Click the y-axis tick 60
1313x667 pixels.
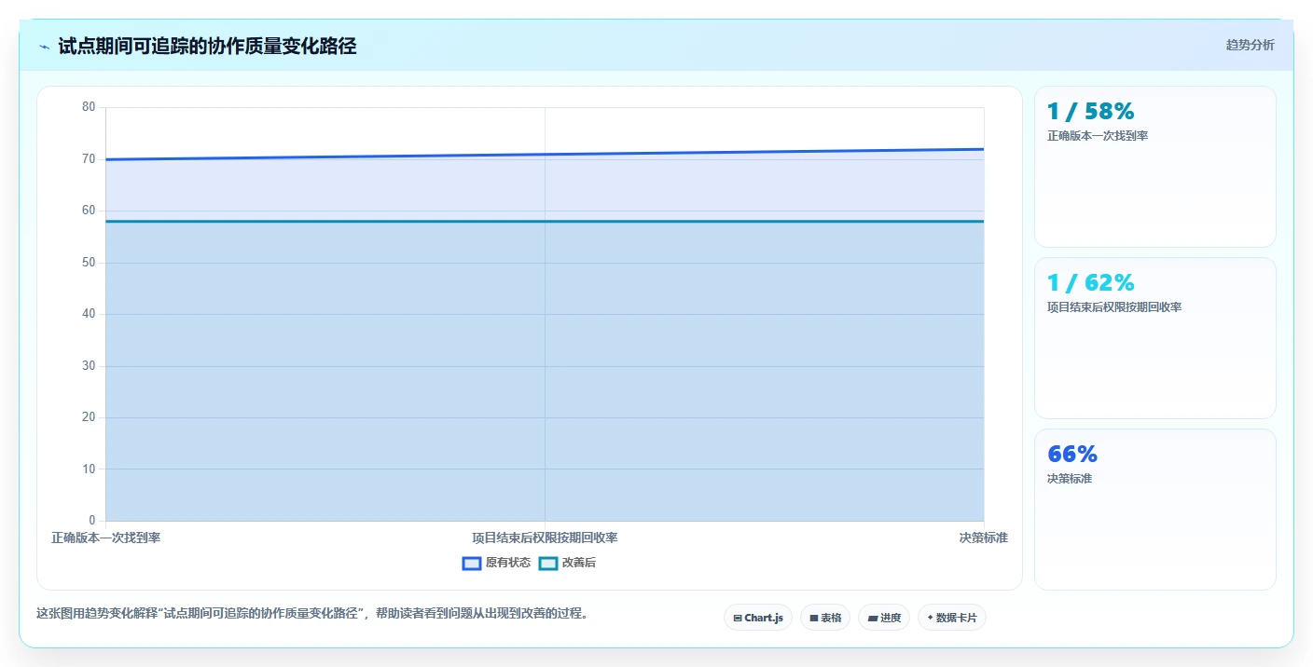[89, 211]
